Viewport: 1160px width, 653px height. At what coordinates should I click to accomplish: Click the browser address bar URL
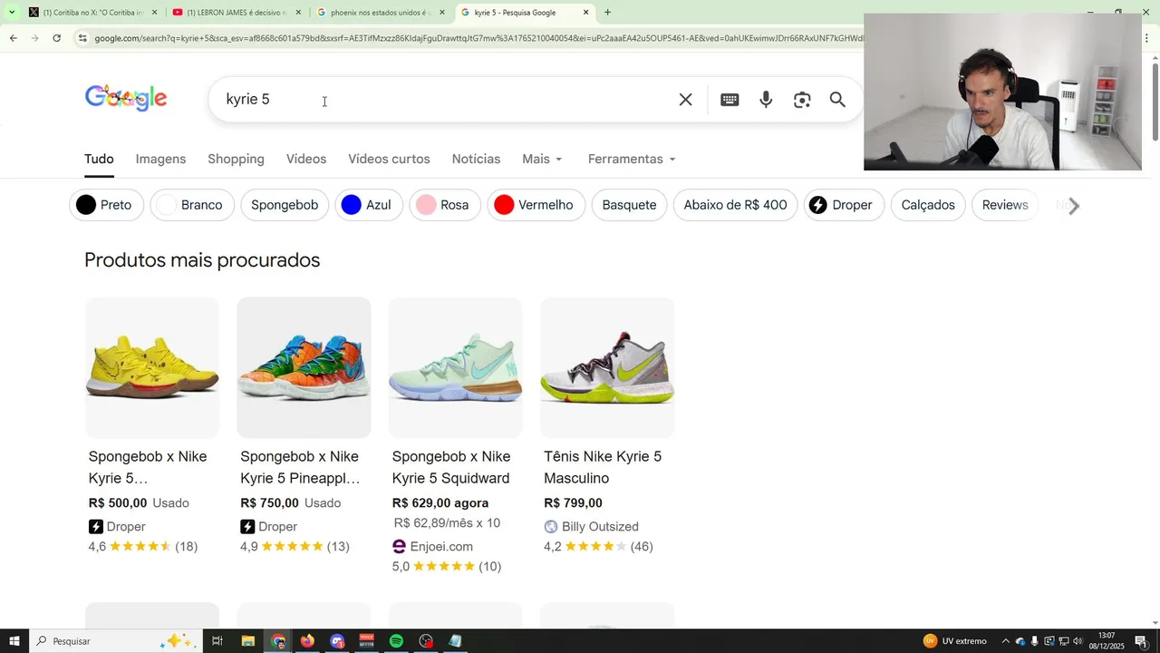pos(478,38)
